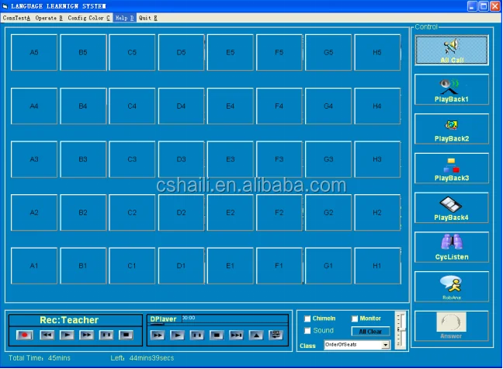Open the Help menu
The image size is (503, 369).
tap(124, 18)
